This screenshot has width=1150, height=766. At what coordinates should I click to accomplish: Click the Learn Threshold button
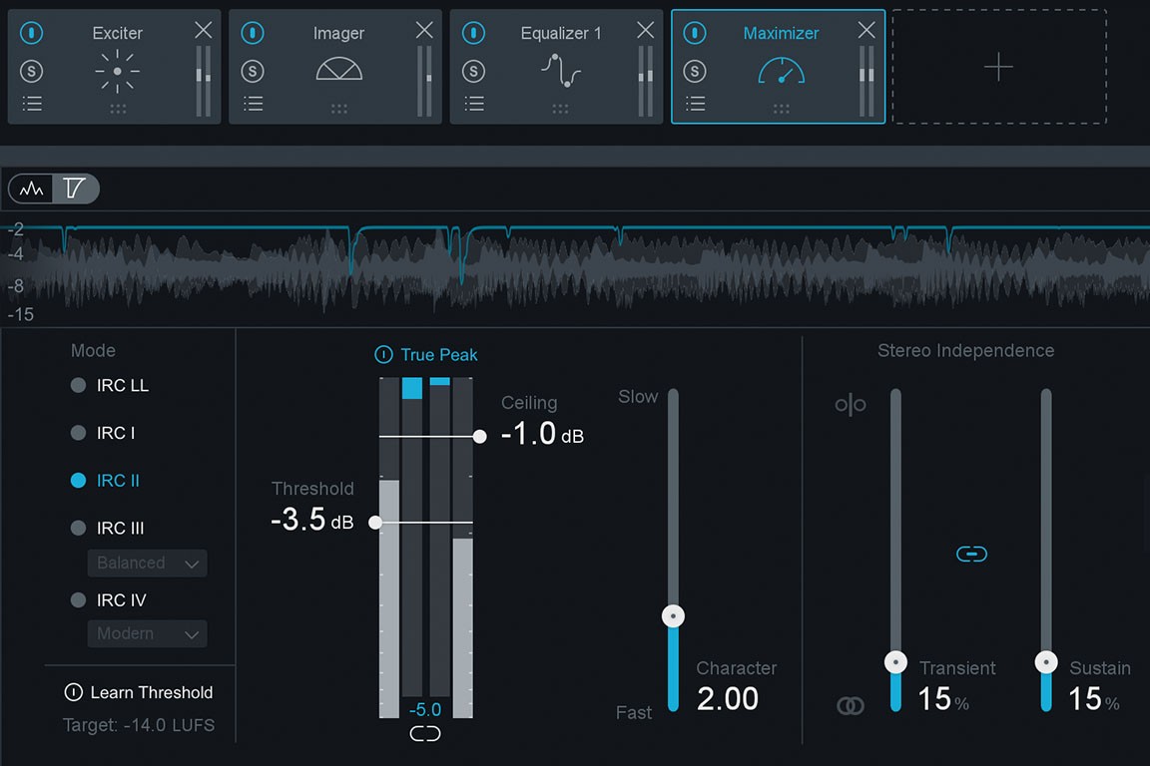pyautogui.click(x=138, y=691)
